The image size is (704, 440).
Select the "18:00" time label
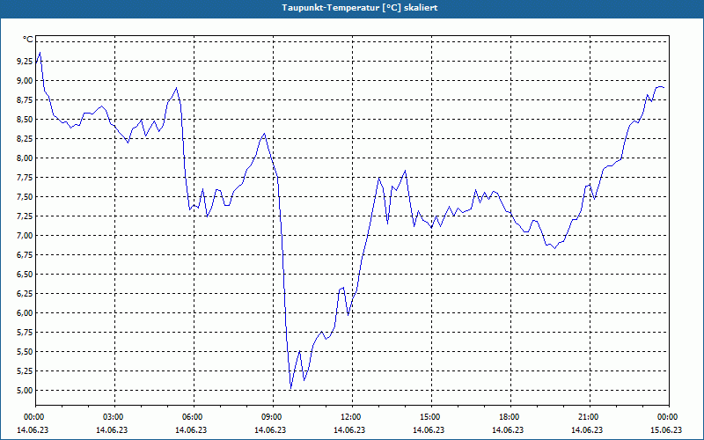point(511,417)
